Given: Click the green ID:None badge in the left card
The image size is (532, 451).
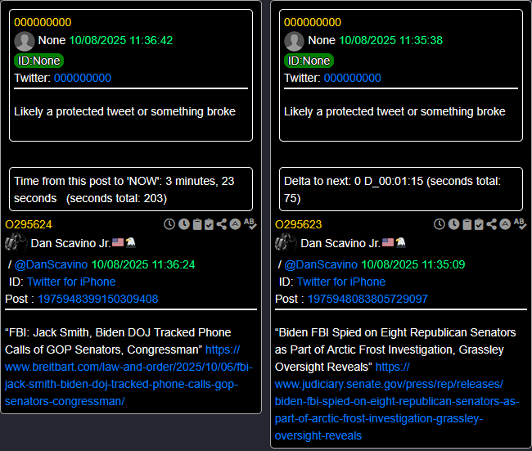Looking at the screenshot, I should click(x=38, y=61).
